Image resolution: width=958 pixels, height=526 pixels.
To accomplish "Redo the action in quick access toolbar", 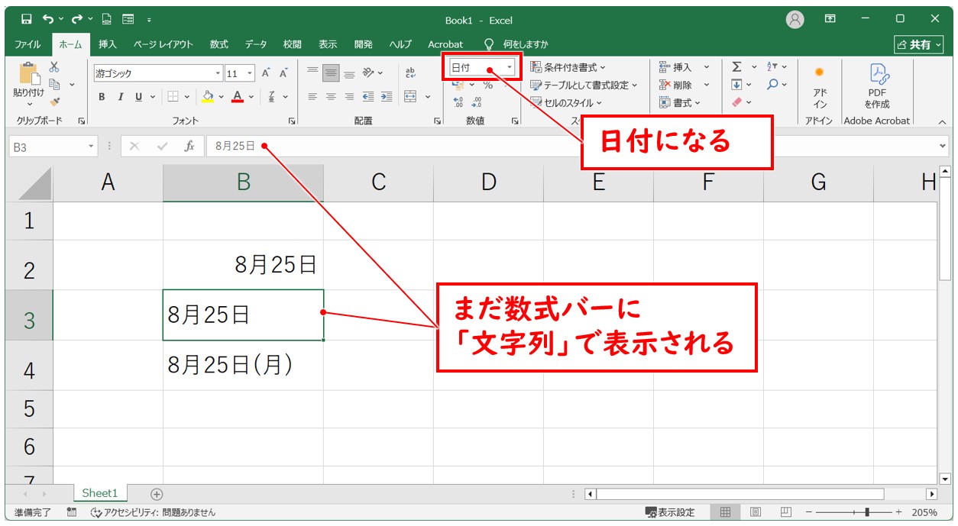I will [77, 19].
